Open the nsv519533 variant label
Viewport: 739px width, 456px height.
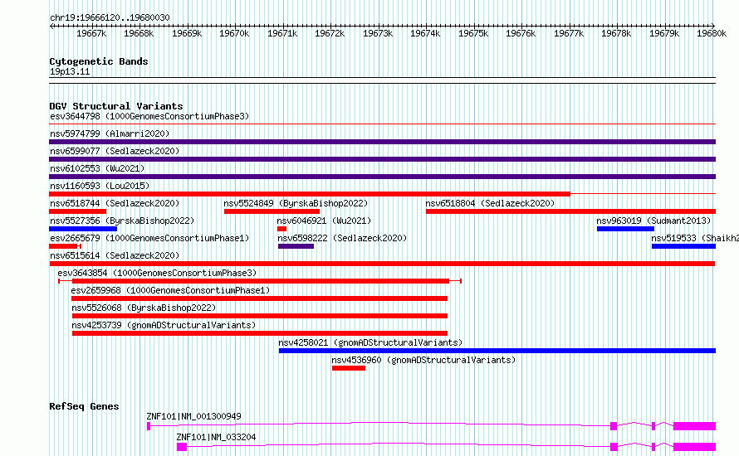[695, 238]
